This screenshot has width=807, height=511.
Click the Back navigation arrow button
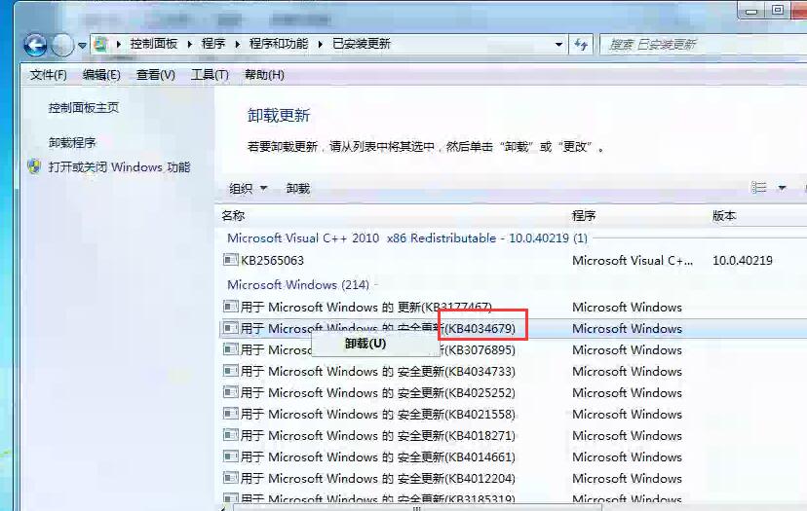point(35,45)
